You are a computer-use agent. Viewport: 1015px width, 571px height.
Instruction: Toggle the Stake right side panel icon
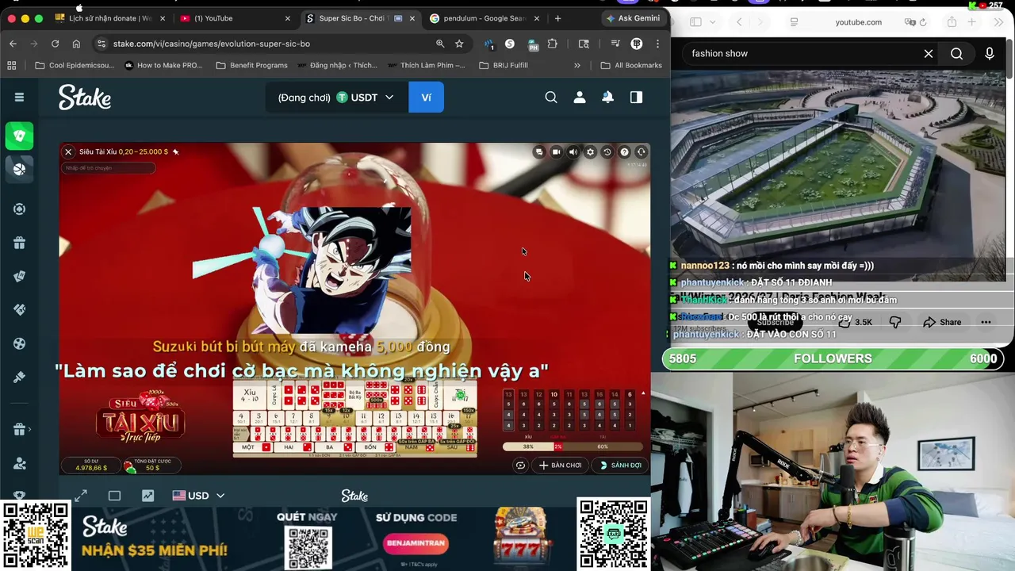[x=636, y=97]
